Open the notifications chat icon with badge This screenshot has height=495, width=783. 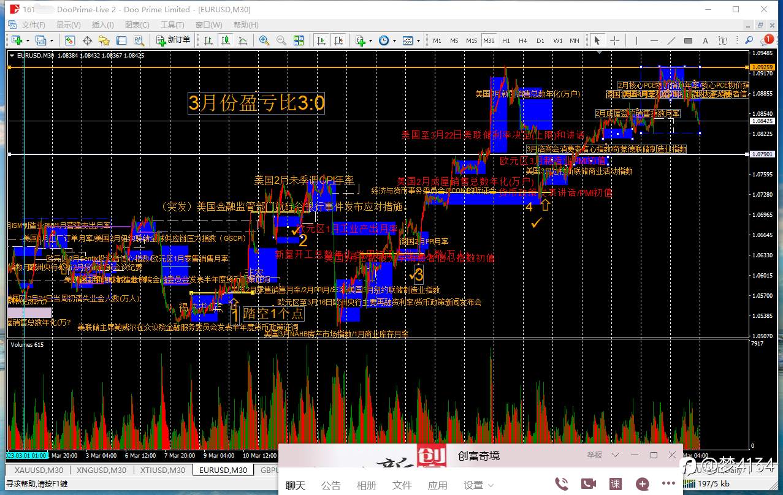[768, 40]
